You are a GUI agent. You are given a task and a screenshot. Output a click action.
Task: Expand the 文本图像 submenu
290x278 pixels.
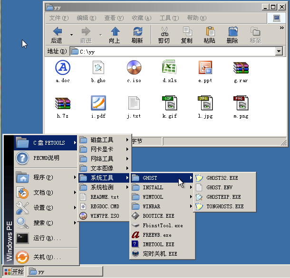(x=104, y=168)
